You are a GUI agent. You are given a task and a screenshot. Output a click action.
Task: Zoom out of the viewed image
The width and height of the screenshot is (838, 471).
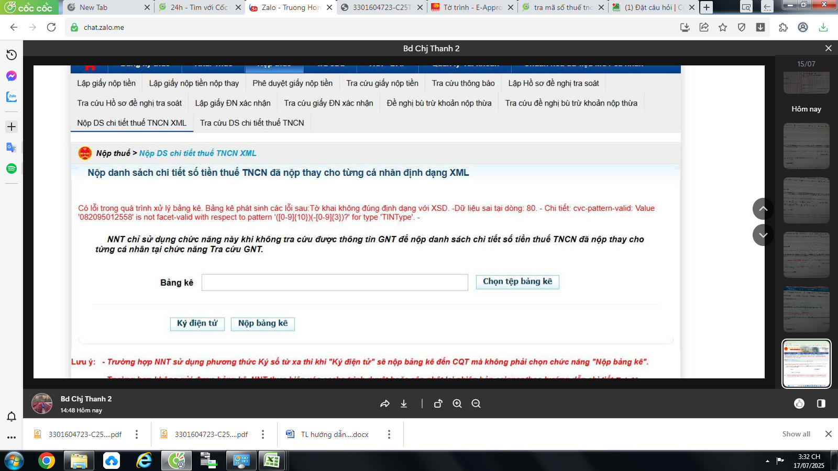(x=476, y=403)
